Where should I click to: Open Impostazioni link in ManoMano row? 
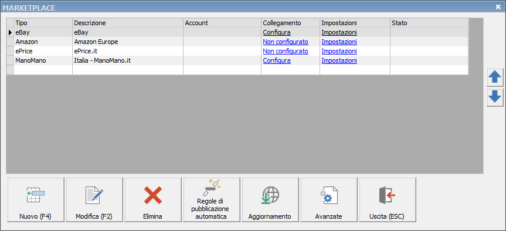339,60
